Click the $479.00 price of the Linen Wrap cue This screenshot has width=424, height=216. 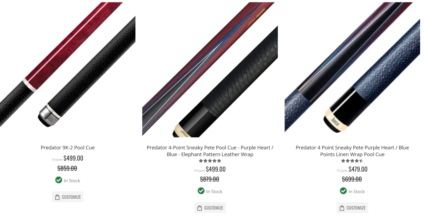pos(358,169)
